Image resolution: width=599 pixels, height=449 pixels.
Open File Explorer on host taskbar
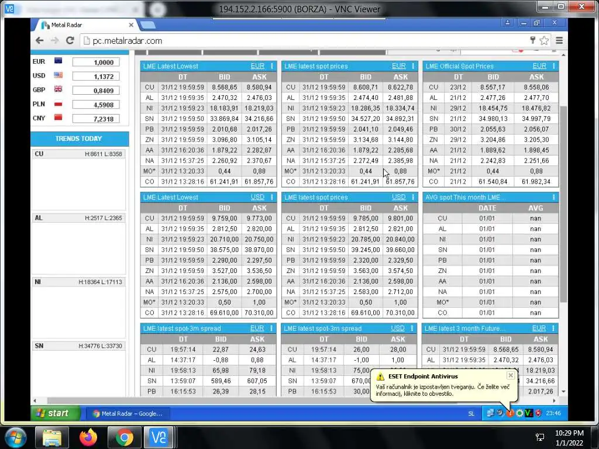click(52, 437)
